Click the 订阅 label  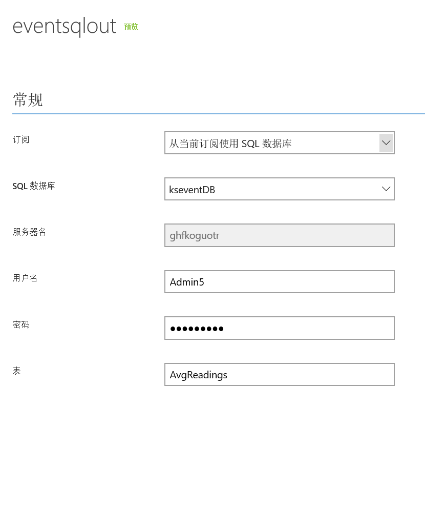pos(21,139)
